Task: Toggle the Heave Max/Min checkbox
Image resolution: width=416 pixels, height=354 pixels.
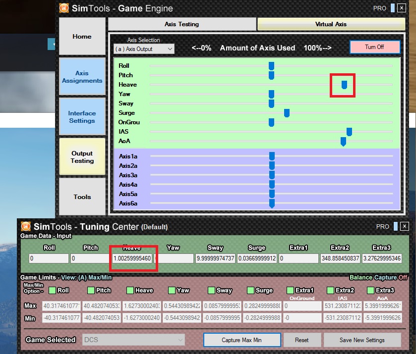Action: click(130, 291)
